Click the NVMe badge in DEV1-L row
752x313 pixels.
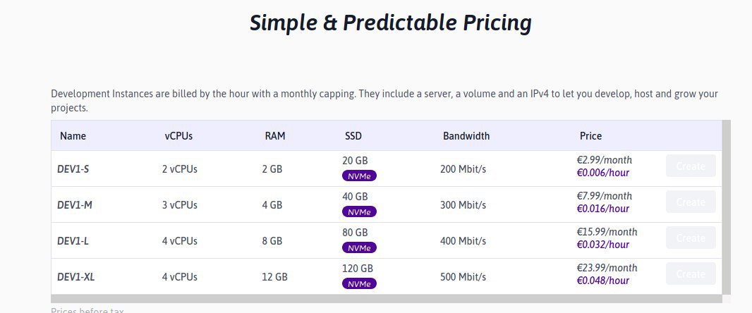pos(359,248)
